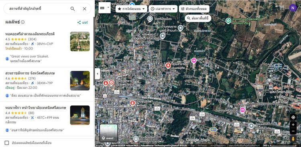Open result สวนราชสักการะ จังหวัดศรีสะเกษ
This screenshot has height=147, width=301.
(30, 73)
